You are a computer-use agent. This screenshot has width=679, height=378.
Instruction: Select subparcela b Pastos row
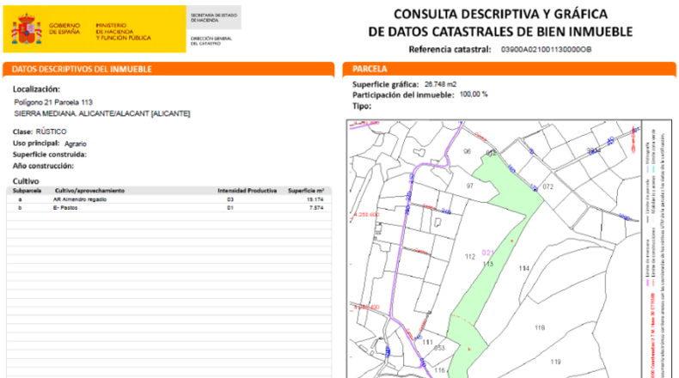coord(168,208)
